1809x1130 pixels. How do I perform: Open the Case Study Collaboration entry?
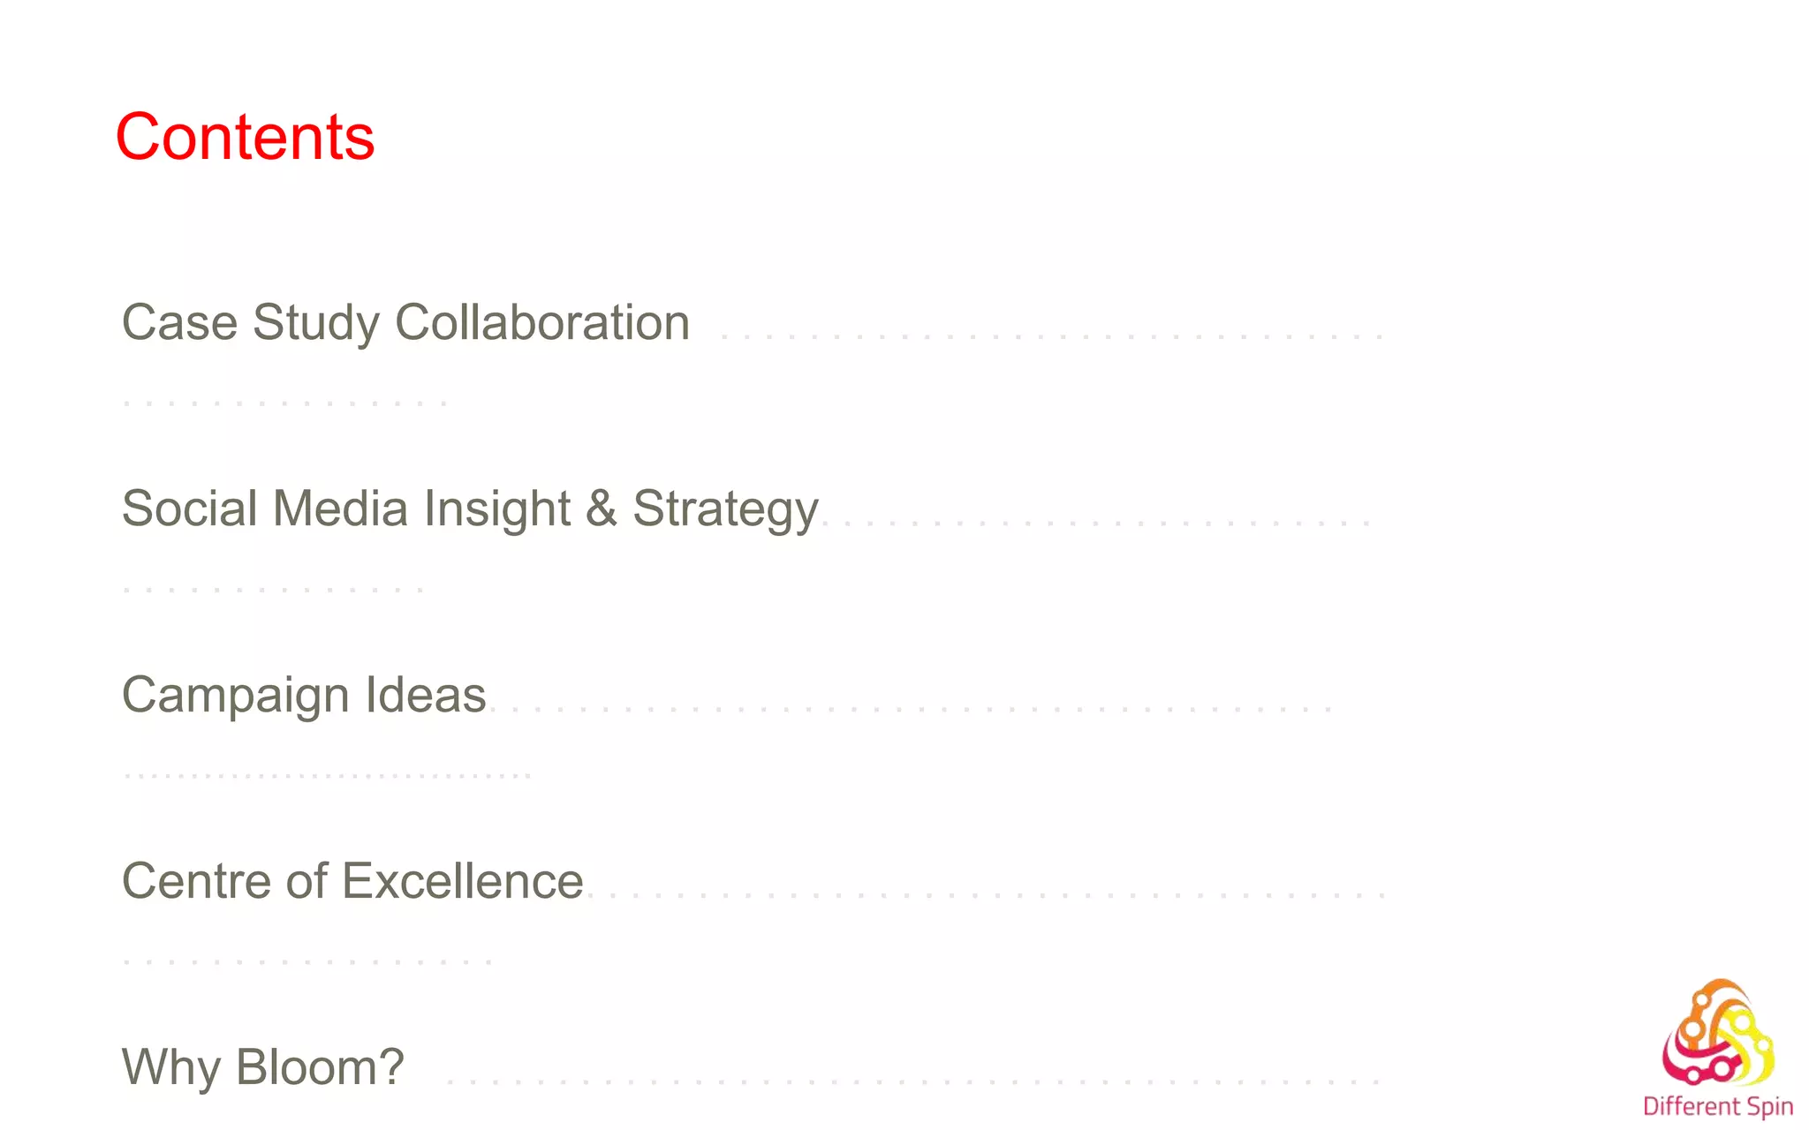coord(405,322)
